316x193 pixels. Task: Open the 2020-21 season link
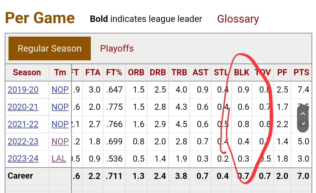[x=23, y=107]
